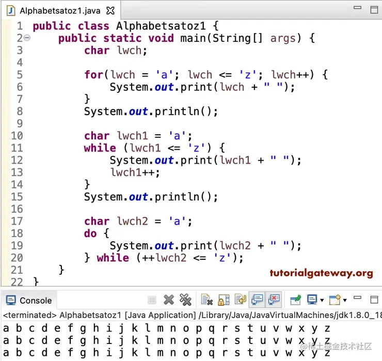Click the Terminate stop button in Console
The width and height of the screenshot is (382, 361).
152,300
